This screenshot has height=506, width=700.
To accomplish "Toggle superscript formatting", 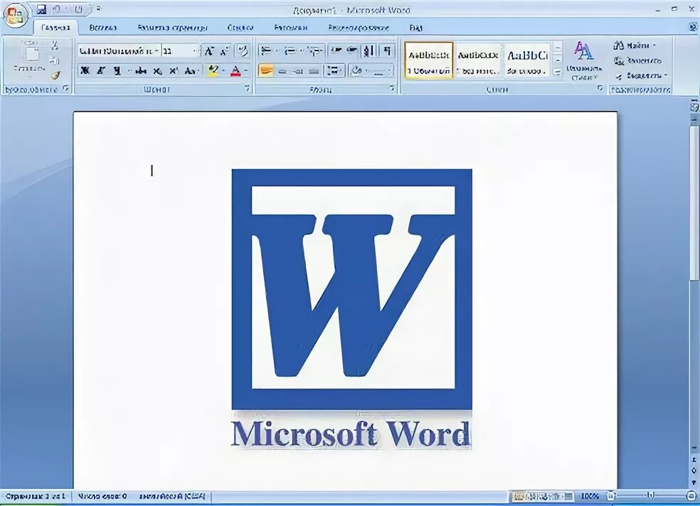I will (x=174, y=70).
